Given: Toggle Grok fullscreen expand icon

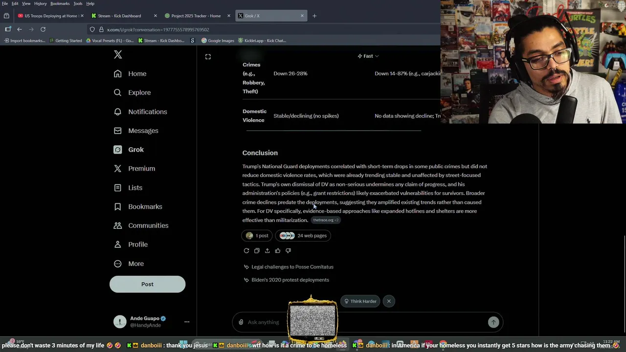Looking at the screenshot, I should (x=208, y=57).
